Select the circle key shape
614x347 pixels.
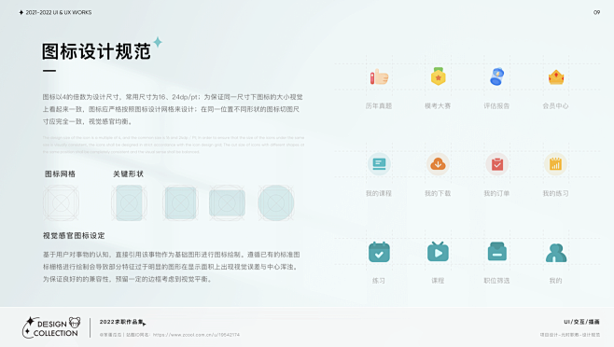(276, 202)
